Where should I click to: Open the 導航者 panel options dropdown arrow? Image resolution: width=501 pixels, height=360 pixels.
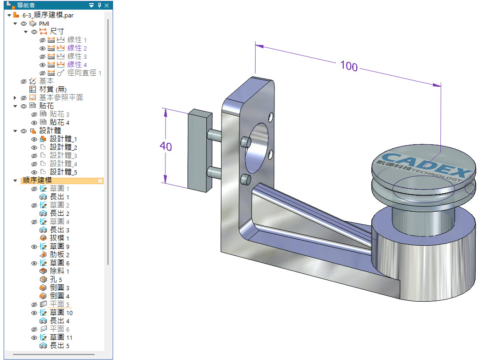[x=91, y=6]
